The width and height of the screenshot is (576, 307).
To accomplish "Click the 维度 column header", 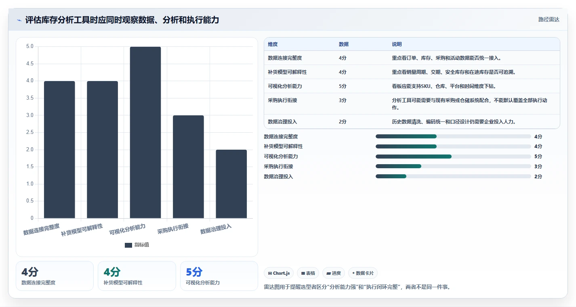I will coord(273,44).
